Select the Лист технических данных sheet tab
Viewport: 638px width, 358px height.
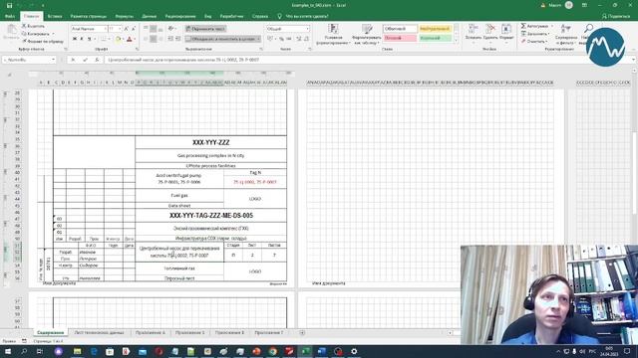99,332
